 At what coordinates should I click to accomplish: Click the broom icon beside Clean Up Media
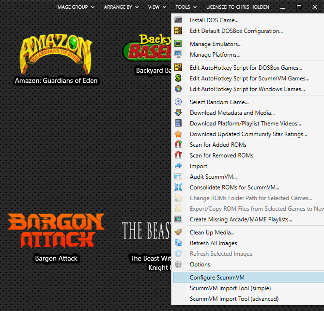(x=178, y=232)
